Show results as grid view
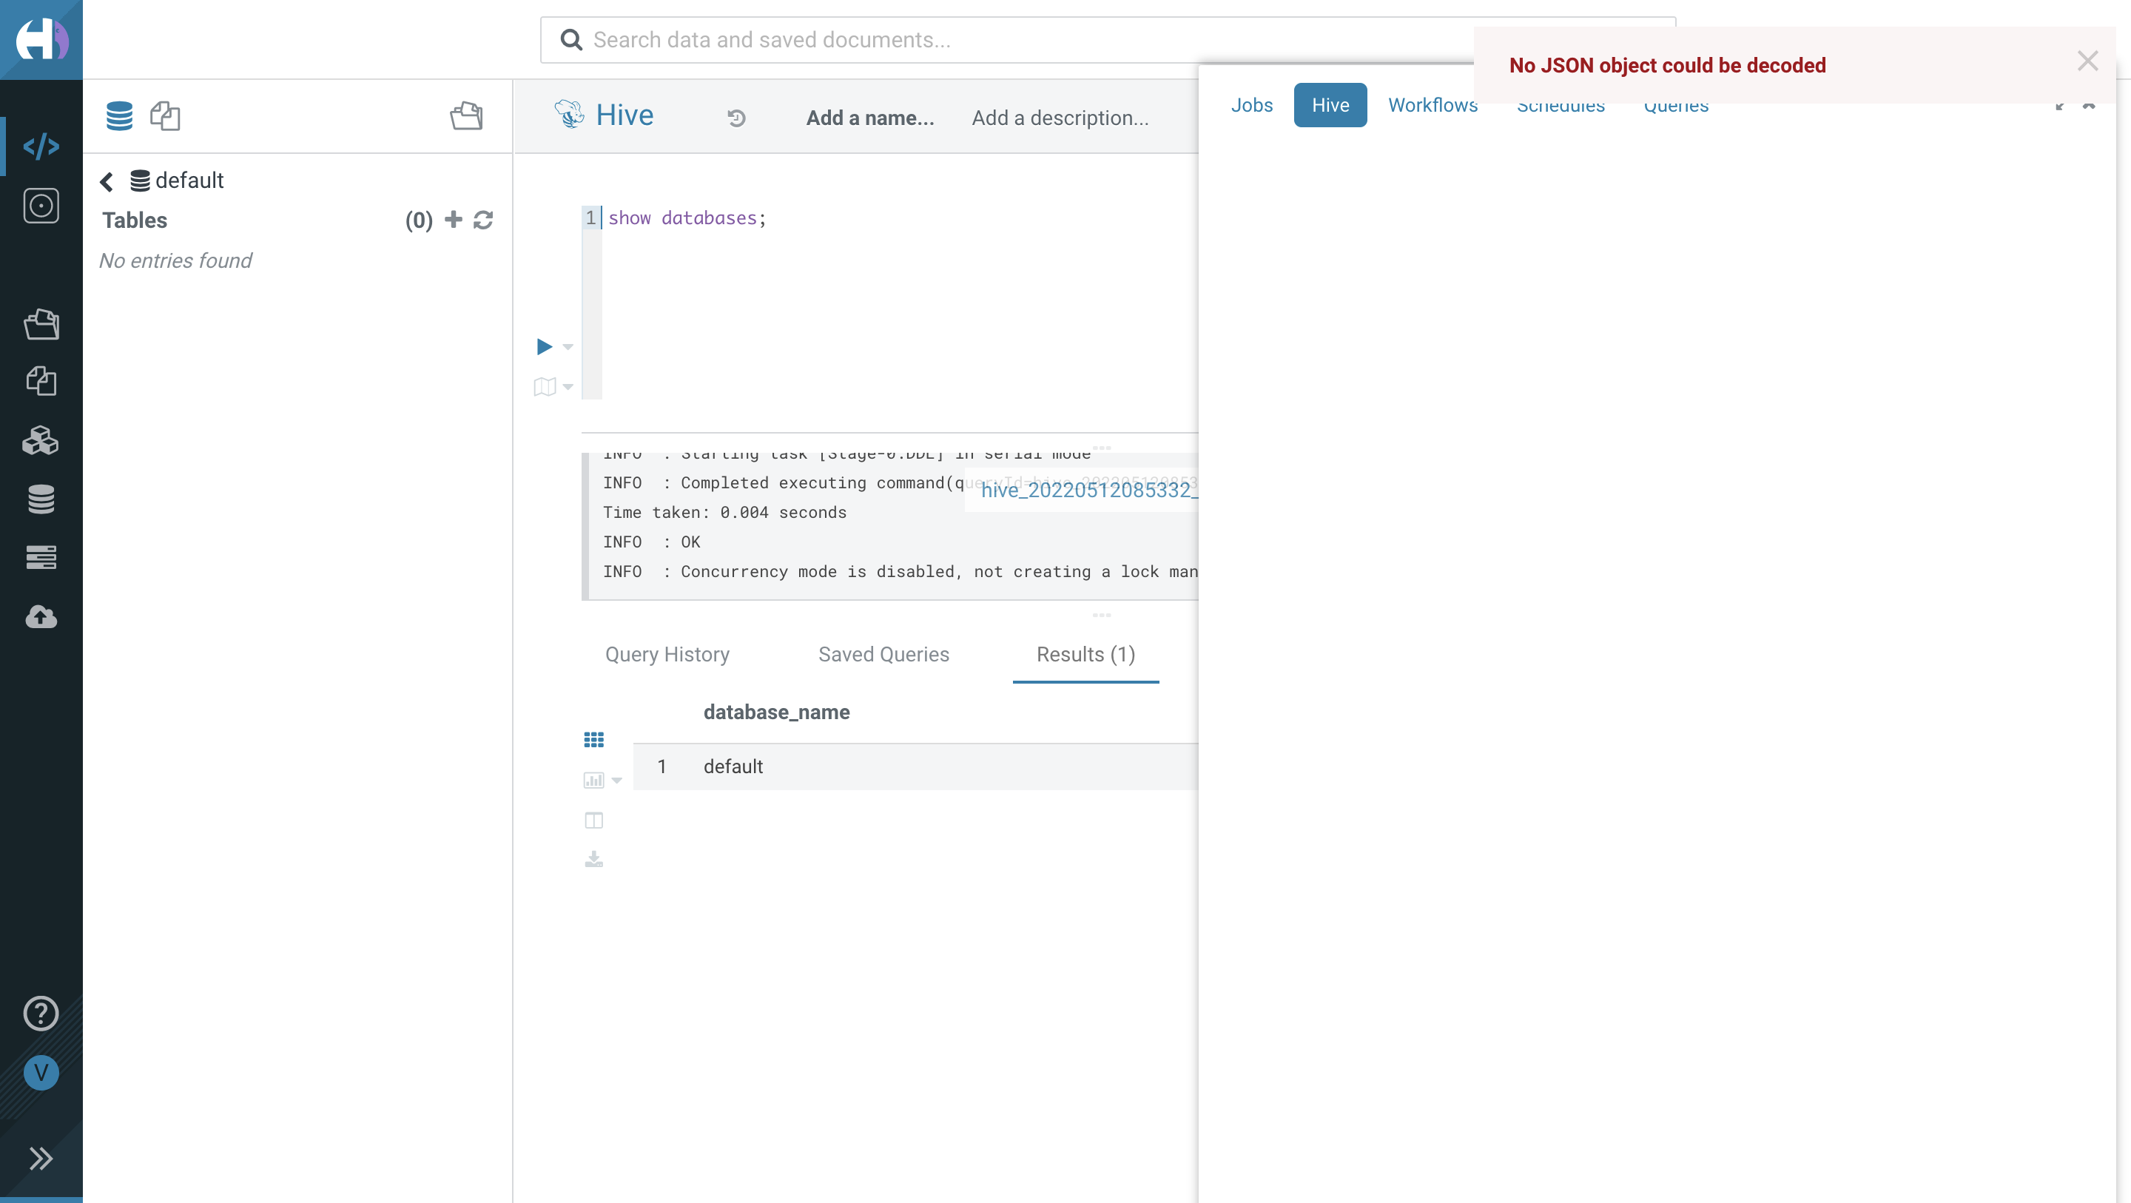Viewport: 2131px width, 1203px height. point(594,740)
